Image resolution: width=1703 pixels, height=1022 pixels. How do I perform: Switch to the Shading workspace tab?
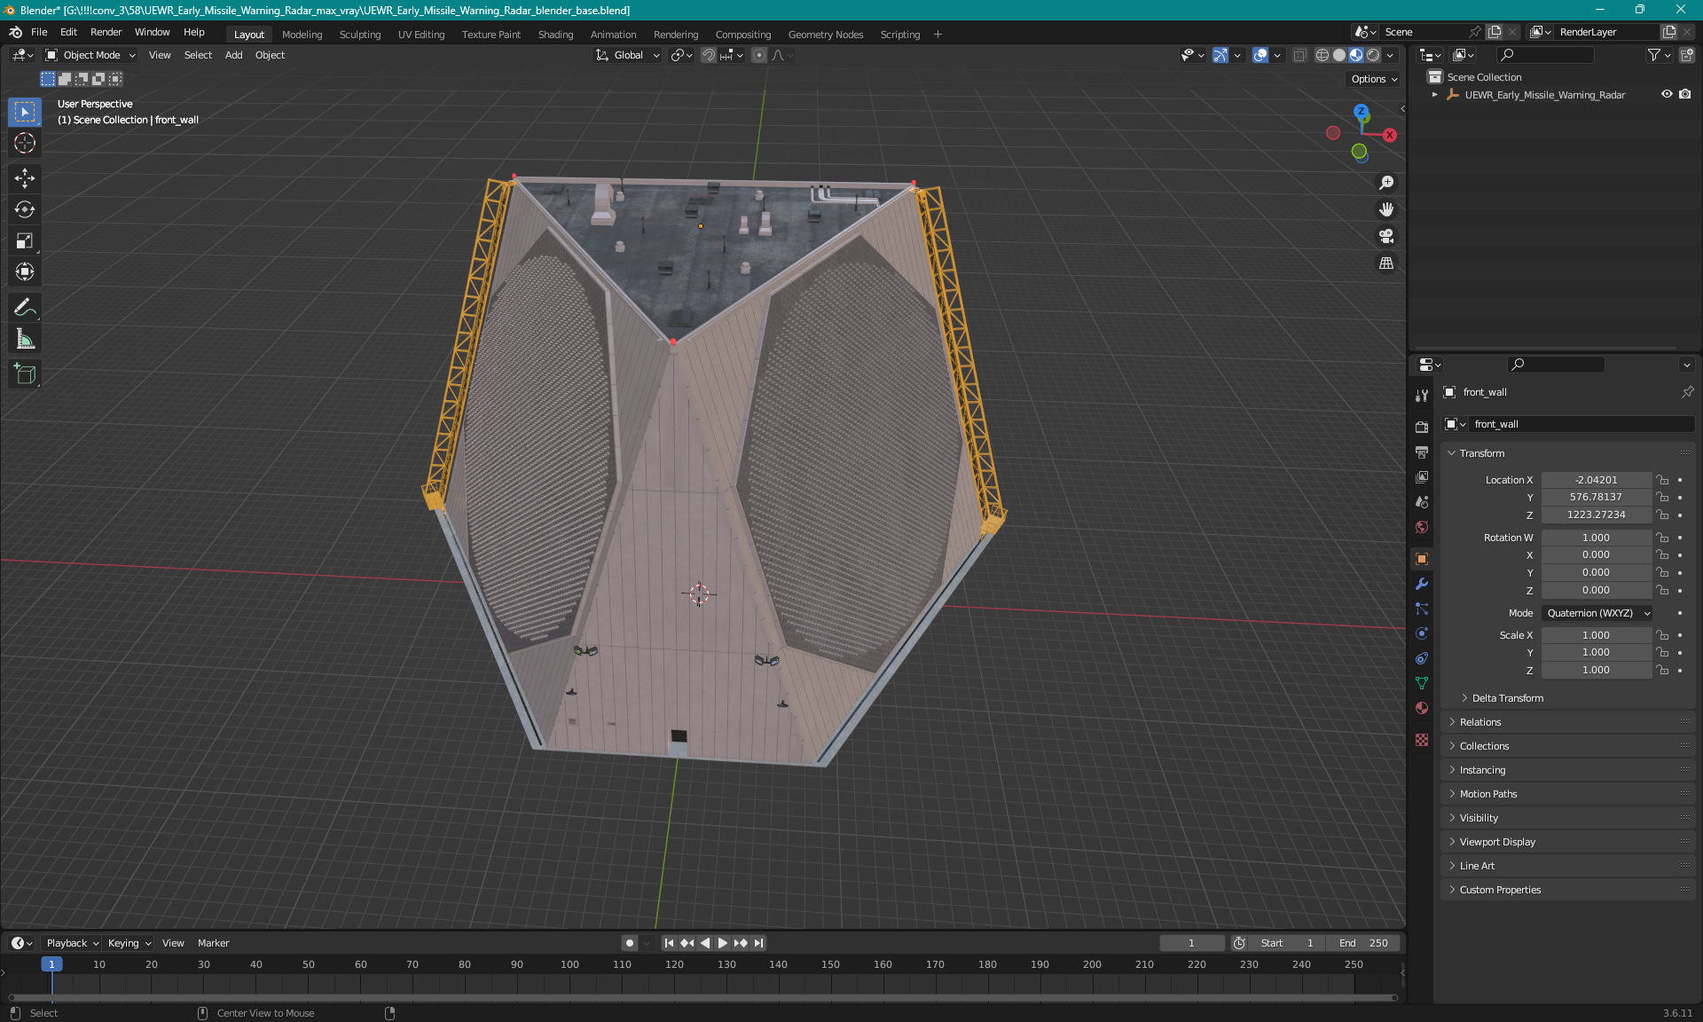pos(555,35)
